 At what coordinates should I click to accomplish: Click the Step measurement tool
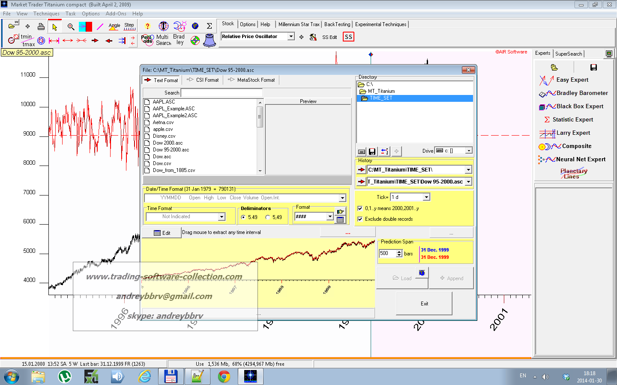point(129,27)
